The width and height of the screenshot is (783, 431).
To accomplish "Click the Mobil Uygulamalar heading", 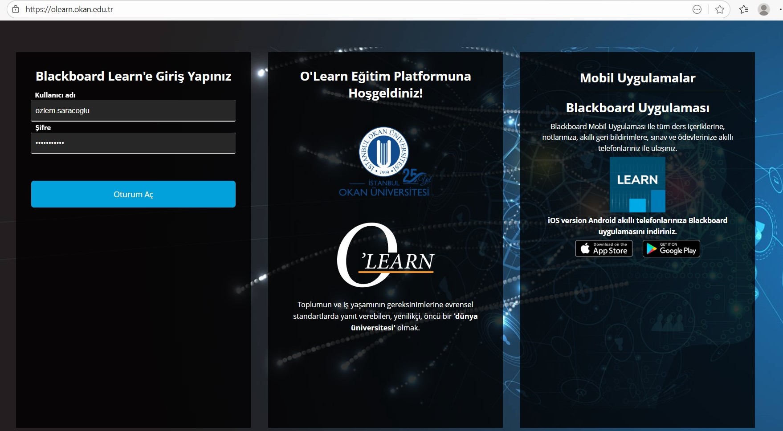I will coord(637,78).
